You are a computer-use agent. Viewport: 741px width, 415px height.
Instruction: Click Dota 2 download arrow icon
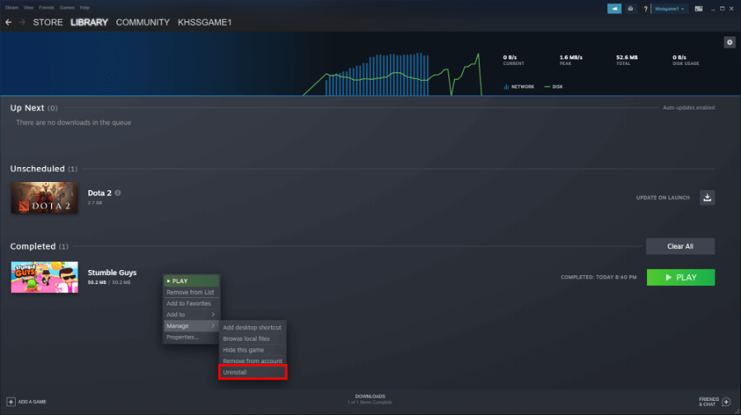[707, 198]
